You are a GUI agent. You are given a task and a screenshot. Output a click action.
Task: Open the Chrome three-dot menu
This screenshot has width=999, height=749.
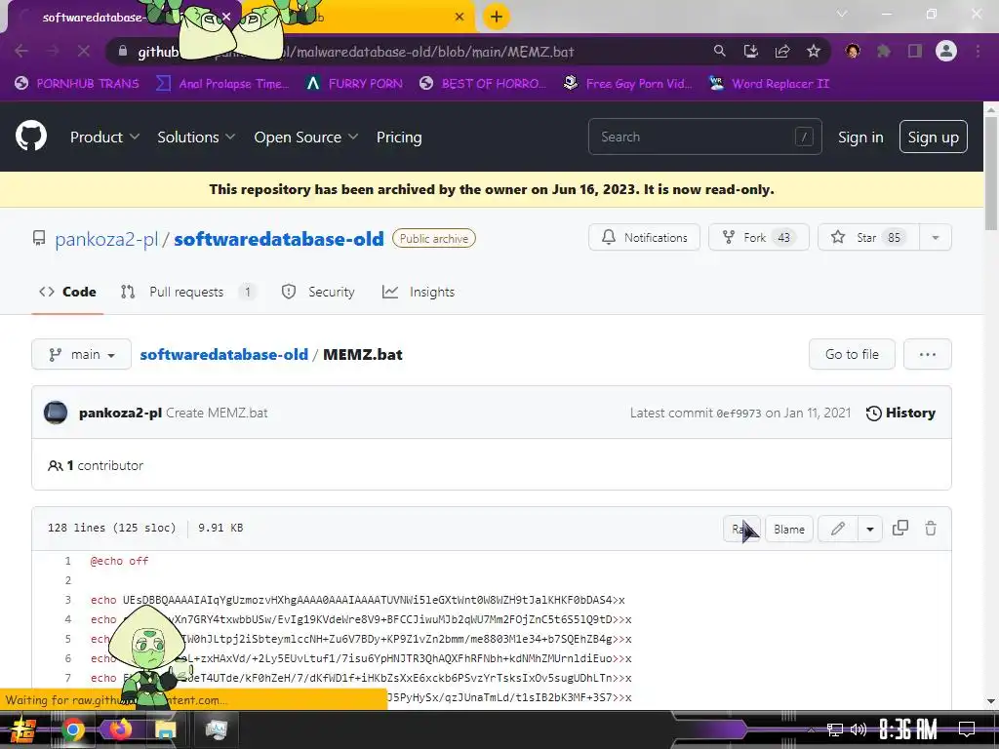click(x=978, y=51)
